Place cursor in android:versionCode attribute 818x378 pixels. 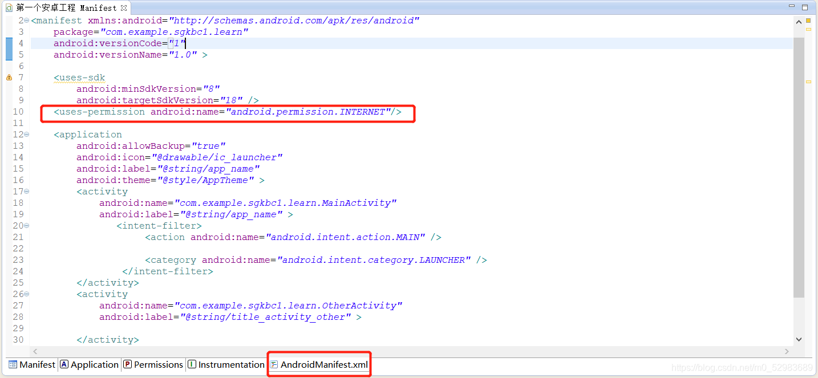[x=108, y=43]
